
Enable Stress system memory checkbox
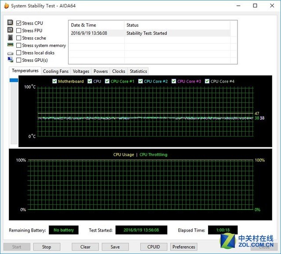point(18,45)
